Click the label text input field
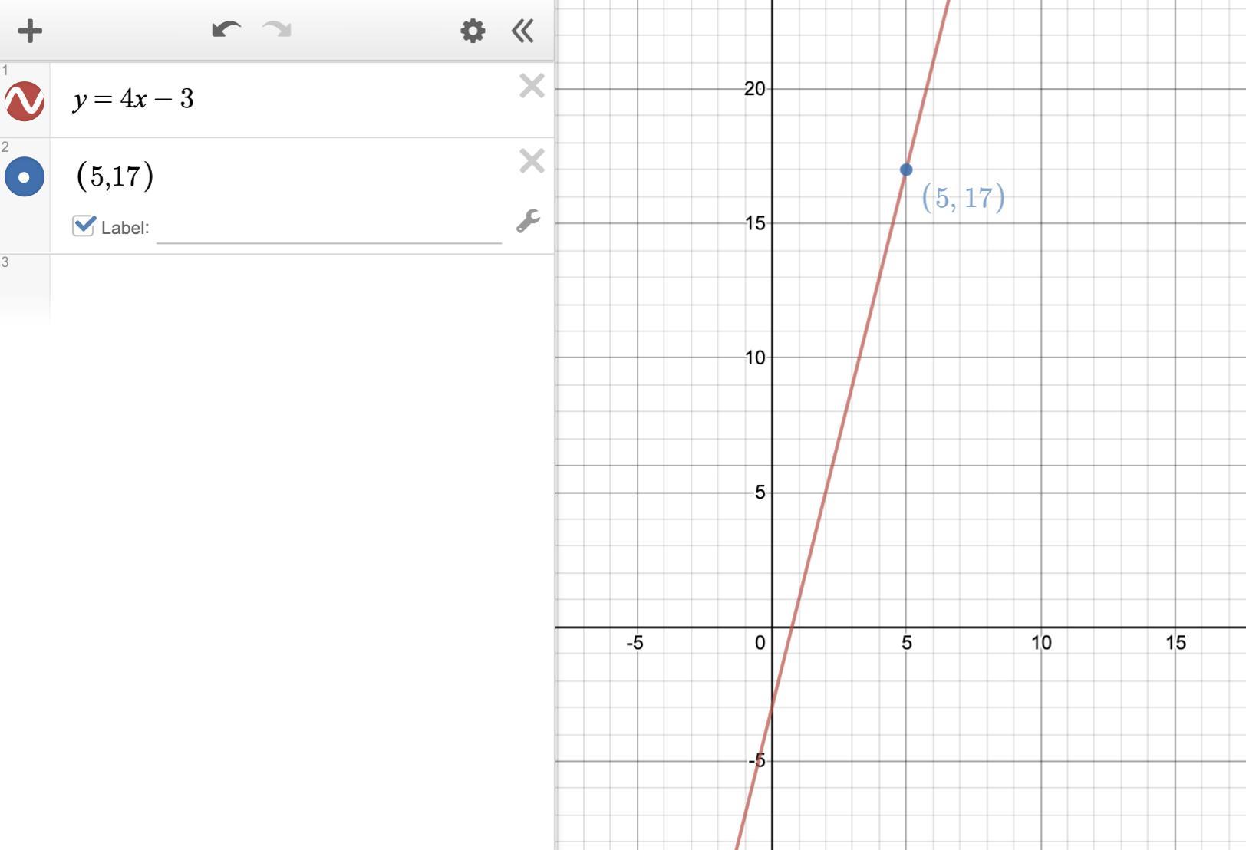The image size is (1246, 850). coord(329,228)
